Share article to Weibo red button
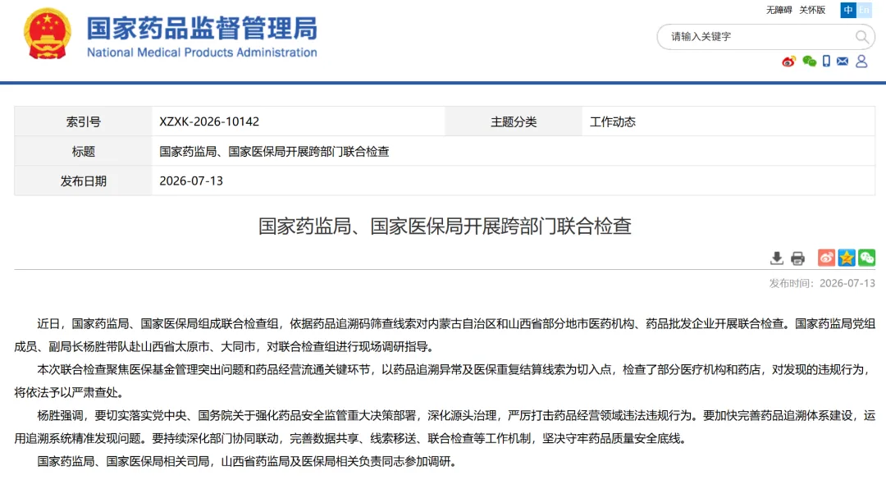 tap(826, 258)
